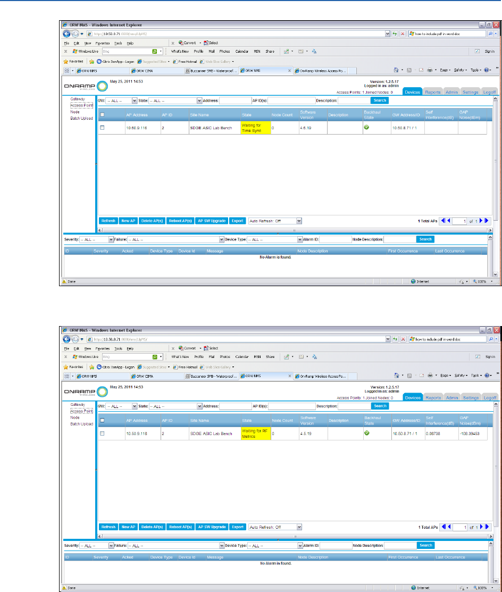Click green Backhaul State check in upper window
This screenshot has width=502, height=592.
[366, 127]
